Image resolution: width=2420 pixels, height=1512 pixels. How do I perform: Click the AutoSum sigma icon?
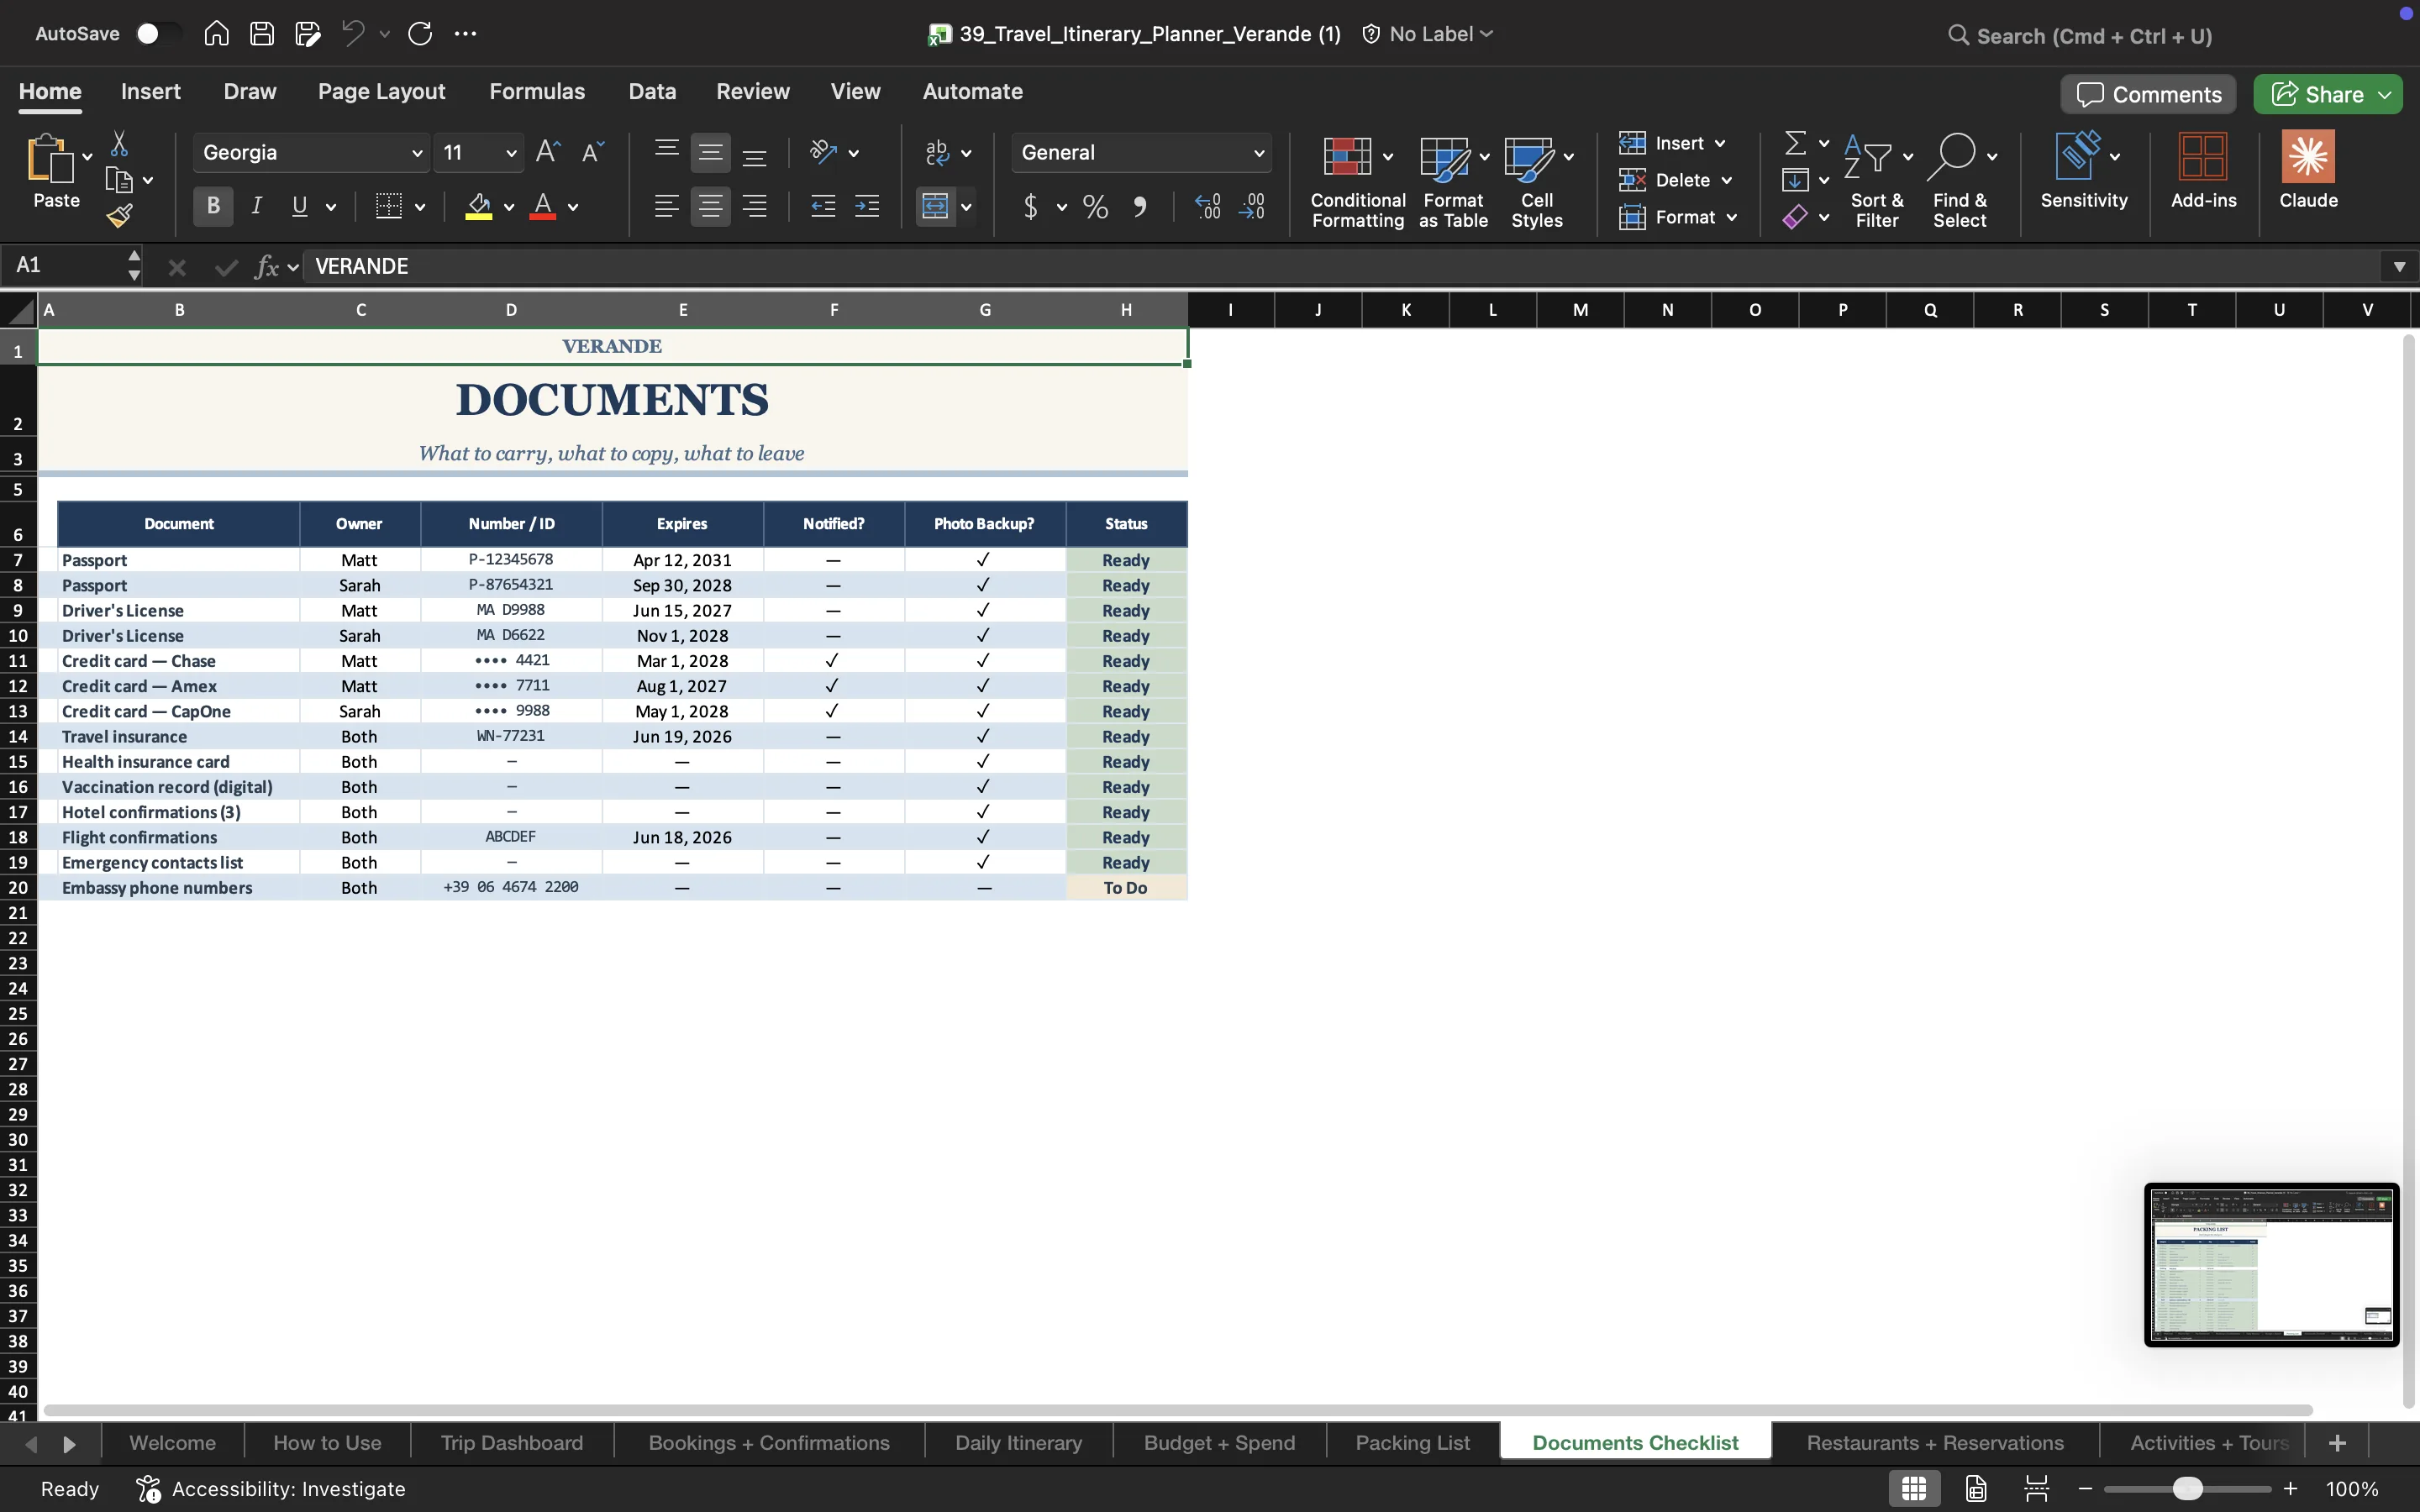click(1796, 143)
